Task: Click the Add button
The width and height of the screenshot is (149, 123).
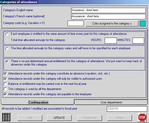Action: click(x=30, y=118)
